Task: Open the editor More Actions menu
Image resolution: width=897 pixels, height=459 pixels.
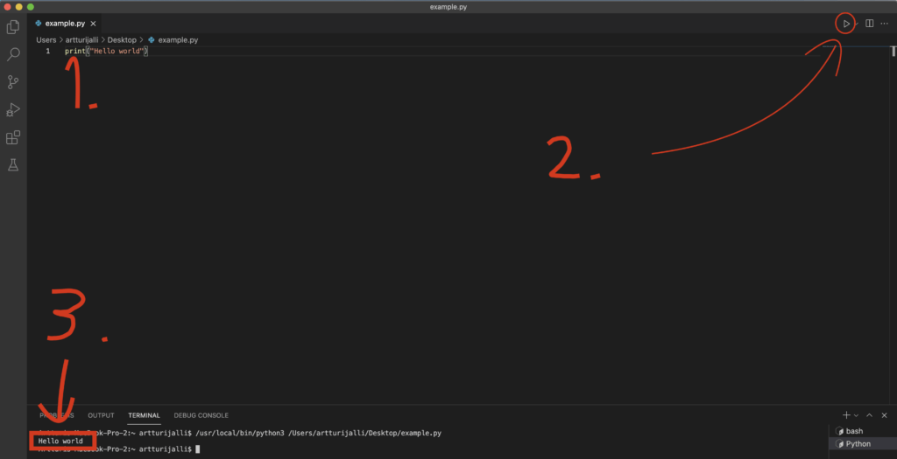Action: [x=885, y=24]
